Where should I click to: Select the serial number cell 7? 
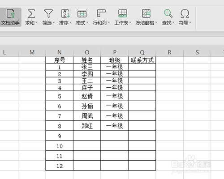(x=60, y=116)
